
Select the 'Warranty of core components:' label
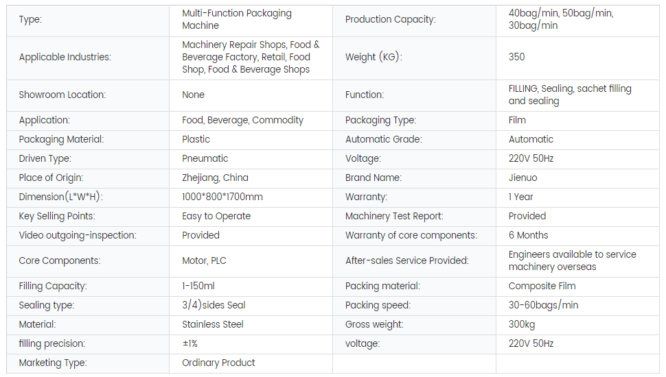tap(411, 235)
